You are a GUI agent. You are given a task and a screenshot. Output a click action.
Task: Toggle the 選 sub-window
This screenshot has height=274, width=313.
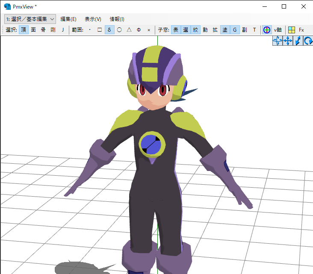click(x=186, y=30)
